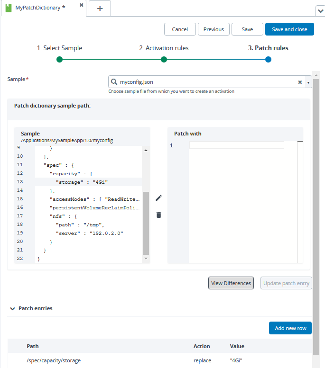
Task: Click the trash delete icon between panels
Action: point(159,215)
